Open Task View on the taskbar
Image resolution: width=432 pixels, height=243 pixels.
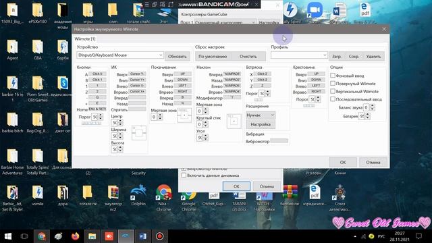pos(24,236)
